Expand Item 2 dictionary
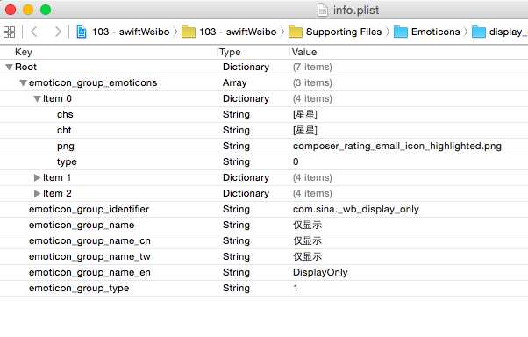 click(x=37, y=193)
